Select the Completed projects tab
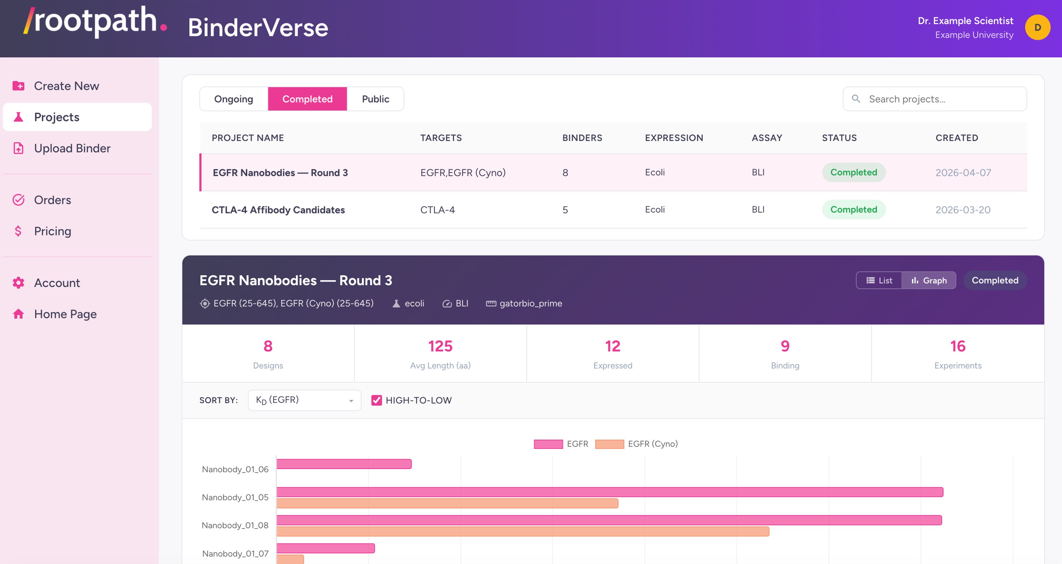Image resolution: width=1062 pixels, height=564 pixels. pos(307,99)
